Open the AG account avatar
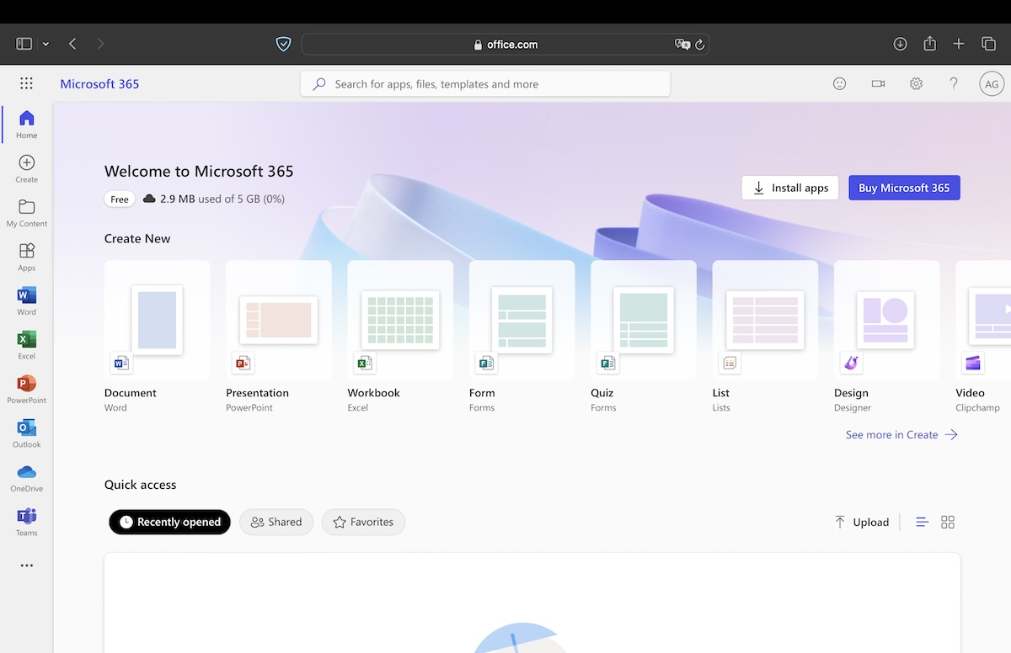Screen dimensions: 1011x653 click(x=992, y=83)
